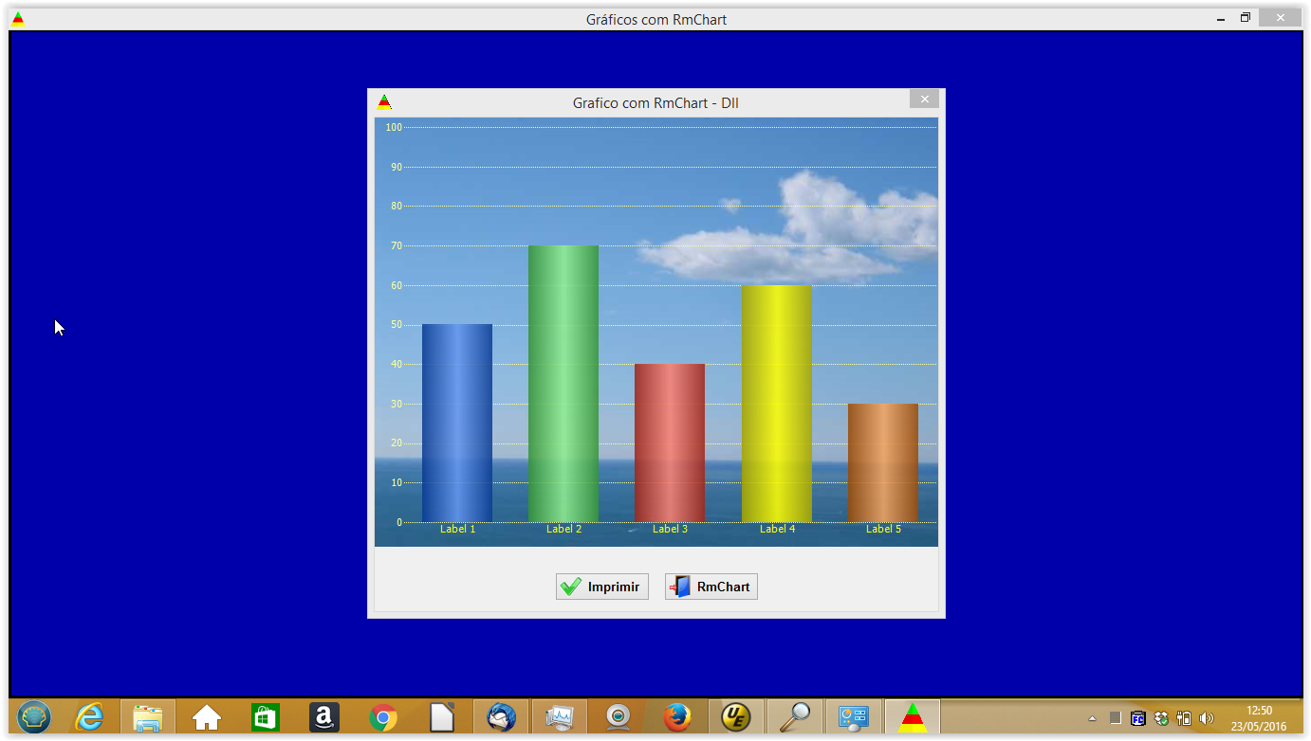1311x741 pixels.
Task: Open the control panel style taskbar icon
Action: pos(854,717)
